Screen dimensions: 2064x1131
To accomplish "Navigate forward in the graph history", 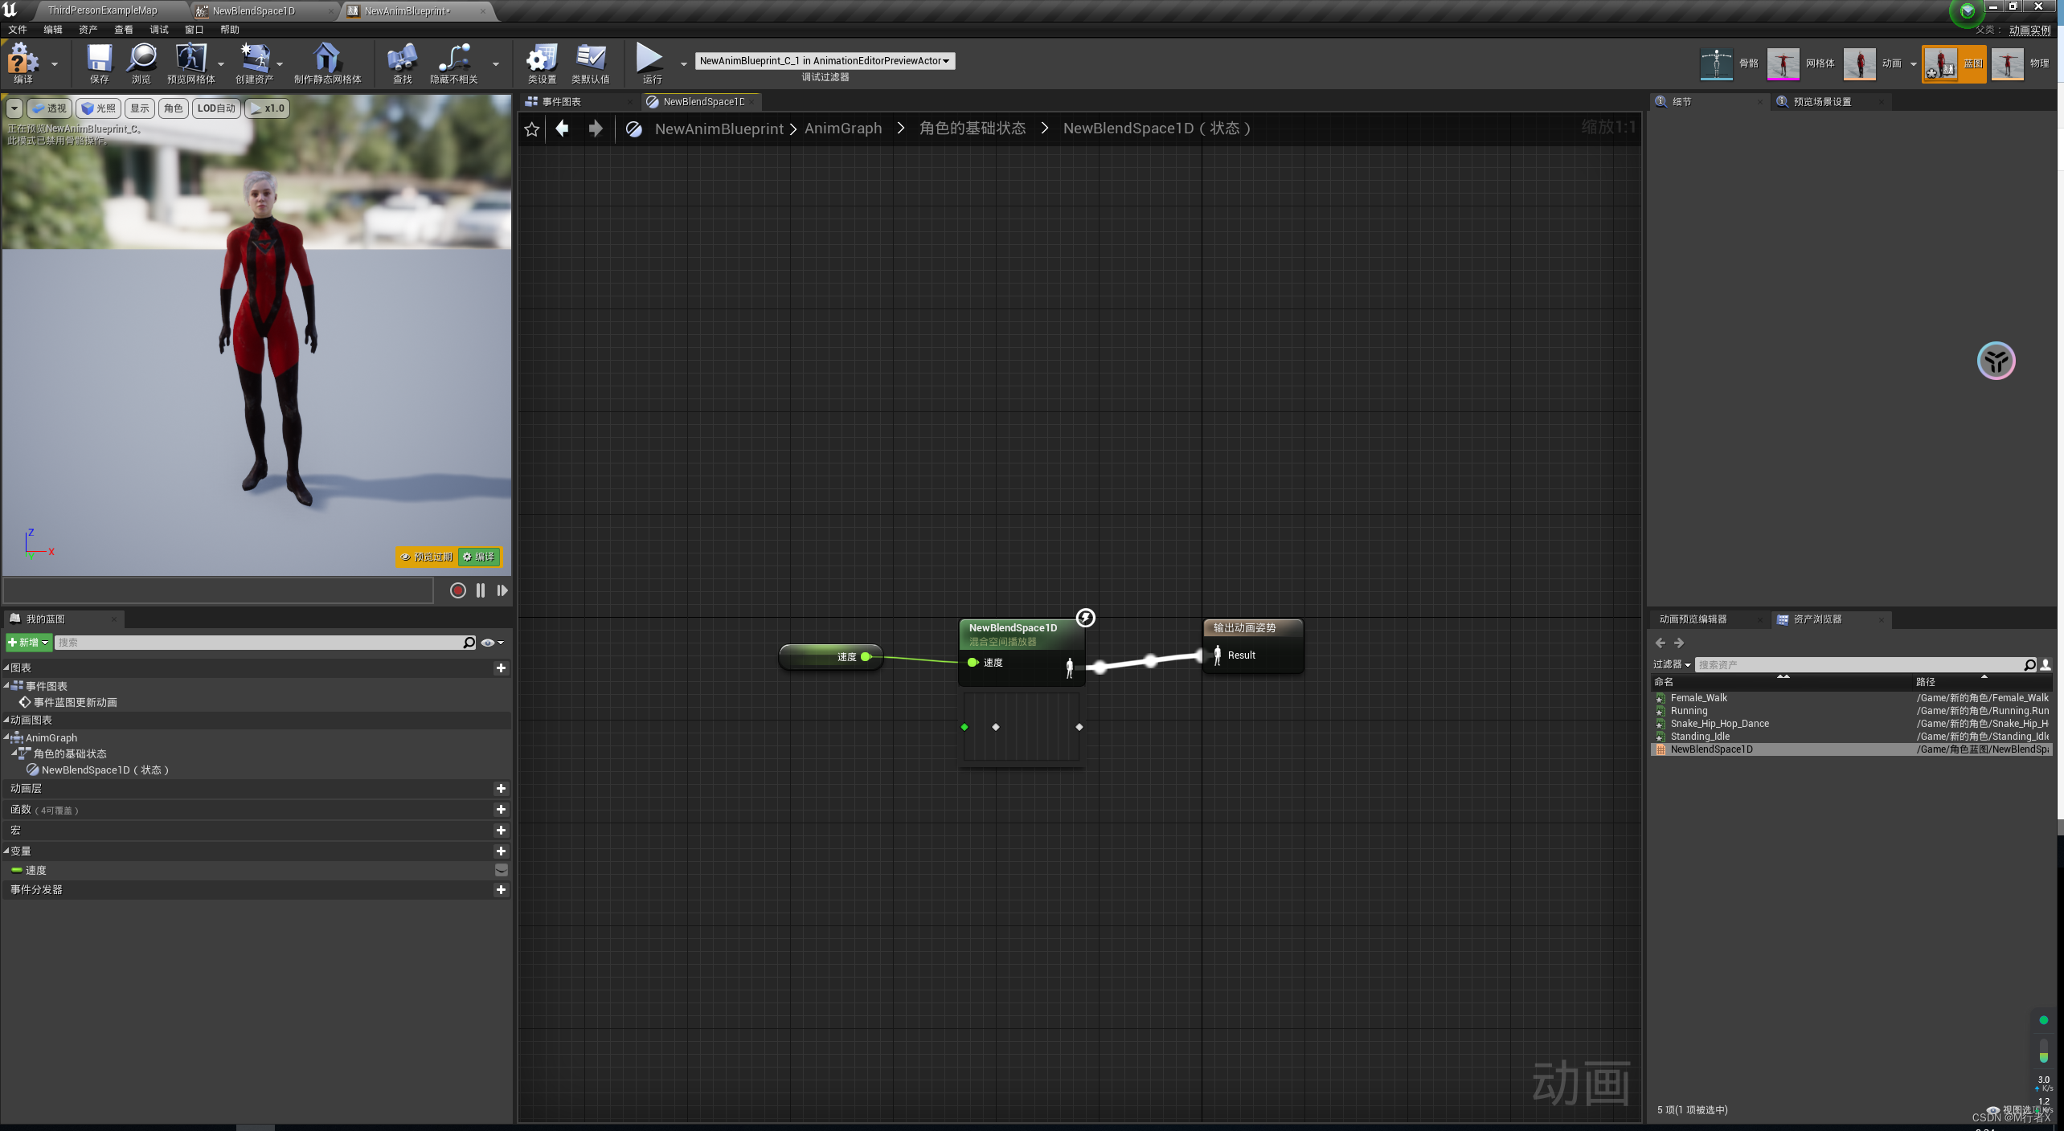I will pos(596,129).
